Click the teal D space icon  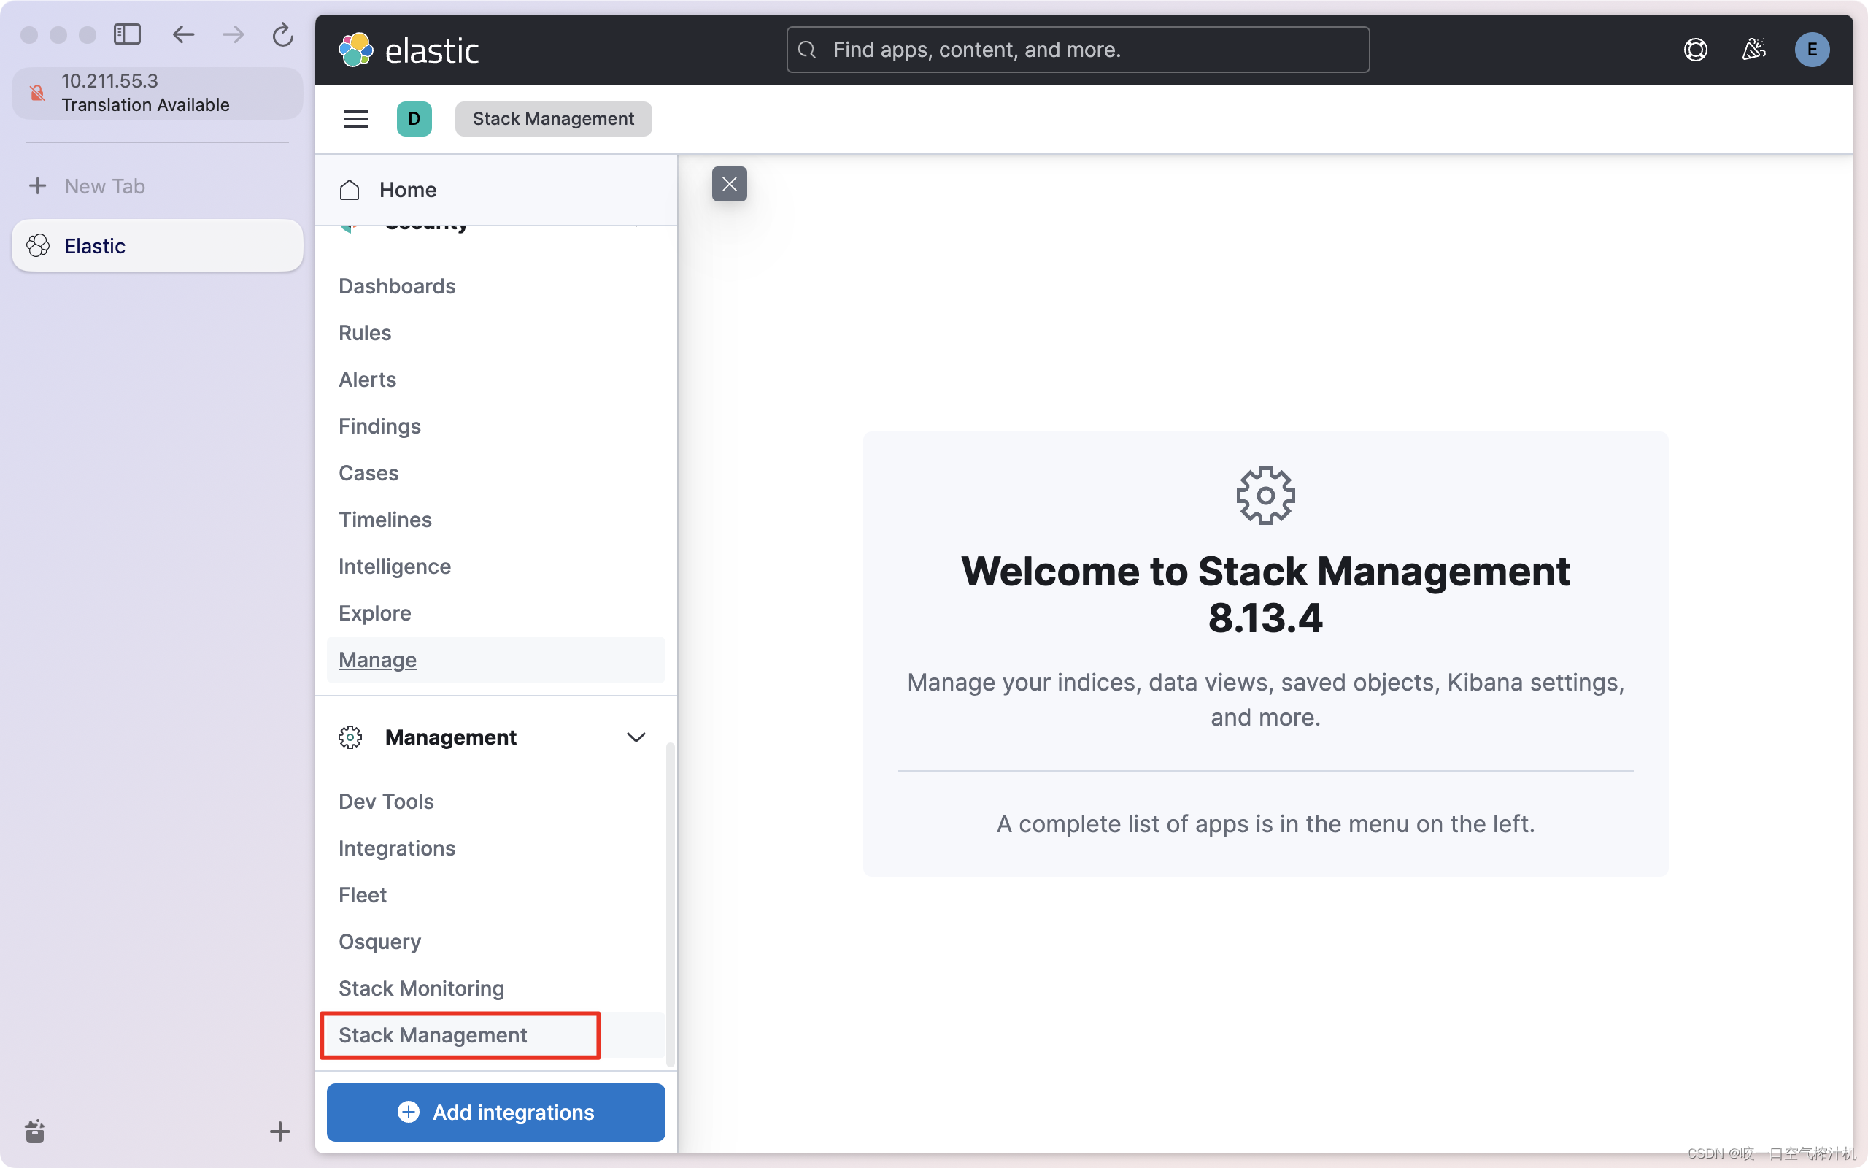[x=414, y=118]
